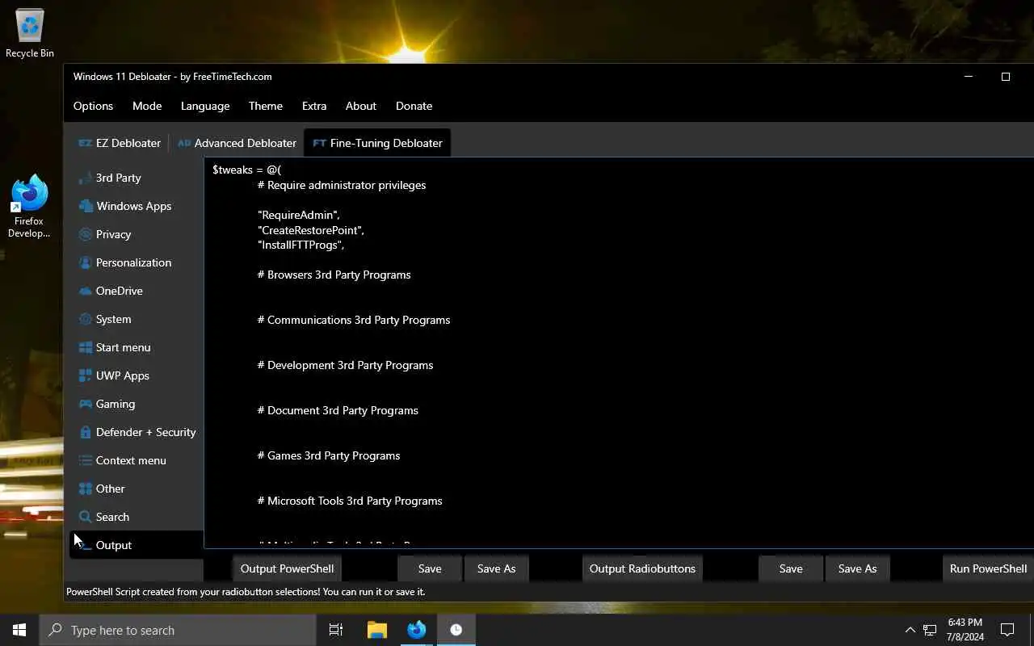Show hidden system tray icons

[910, 630]
